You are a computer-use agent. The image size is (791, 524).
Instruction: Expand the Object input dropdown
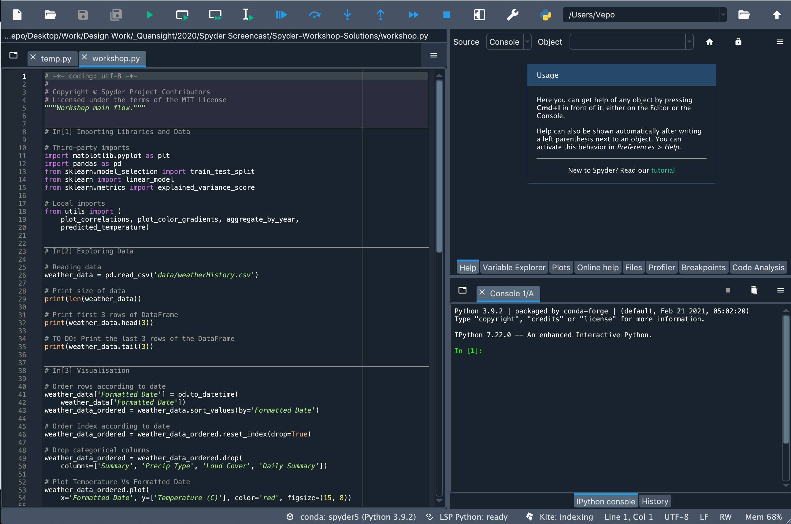pyautogui.click(x=690, y=42)
